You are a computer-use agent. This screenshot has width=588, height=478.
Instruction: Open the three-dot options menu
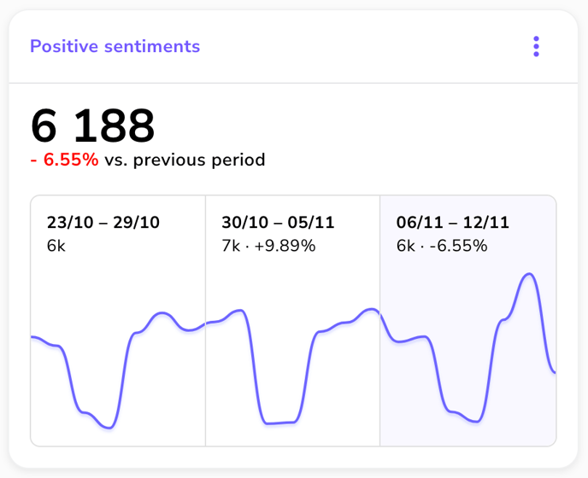pyautogui.click(x=536, y=46)
